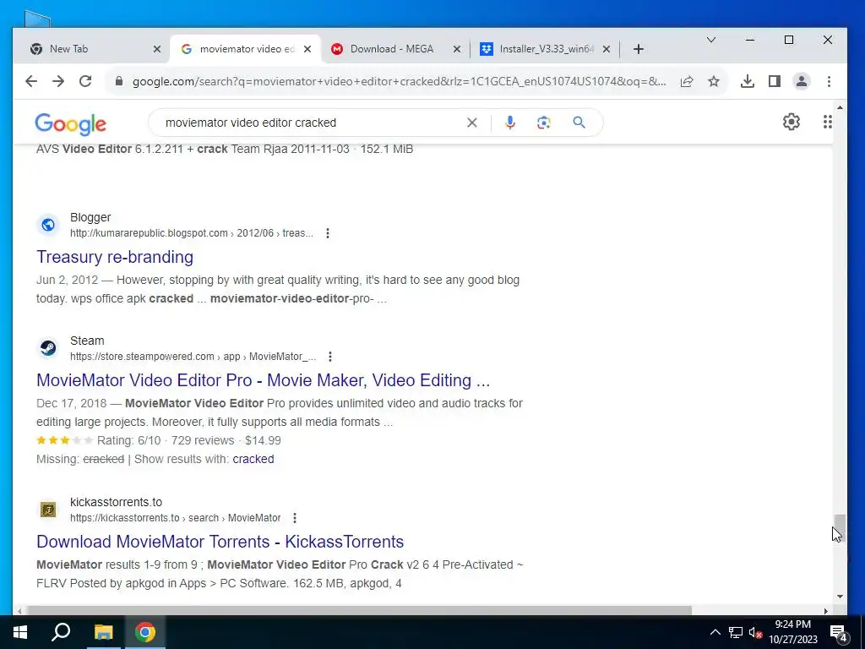Go to Google home via the logo

(71, 124)
